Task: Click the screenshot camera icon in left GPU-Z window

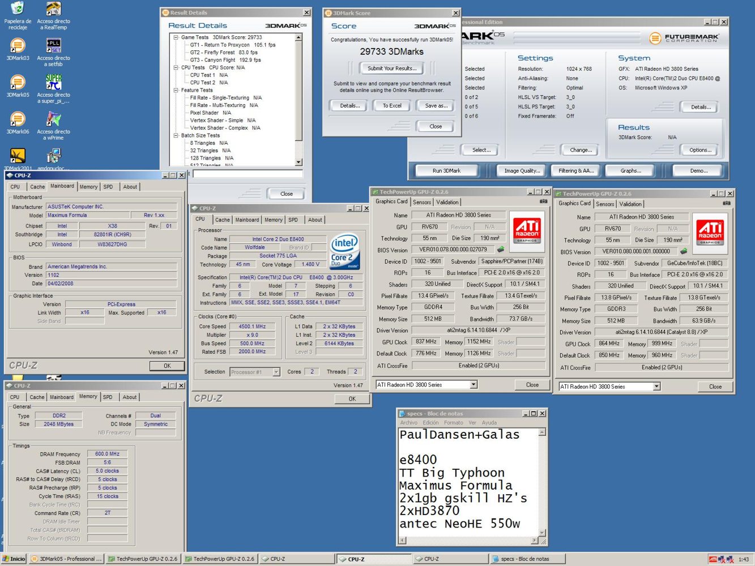Action: (543, 201)
